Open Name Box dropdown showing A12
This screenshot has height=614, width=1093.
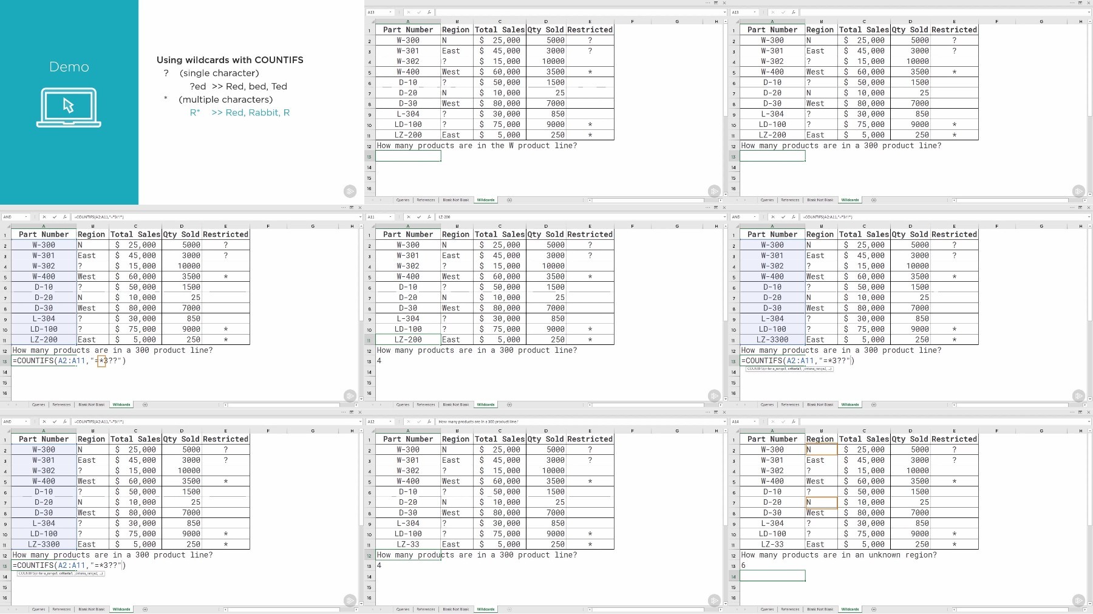point(390,421)
